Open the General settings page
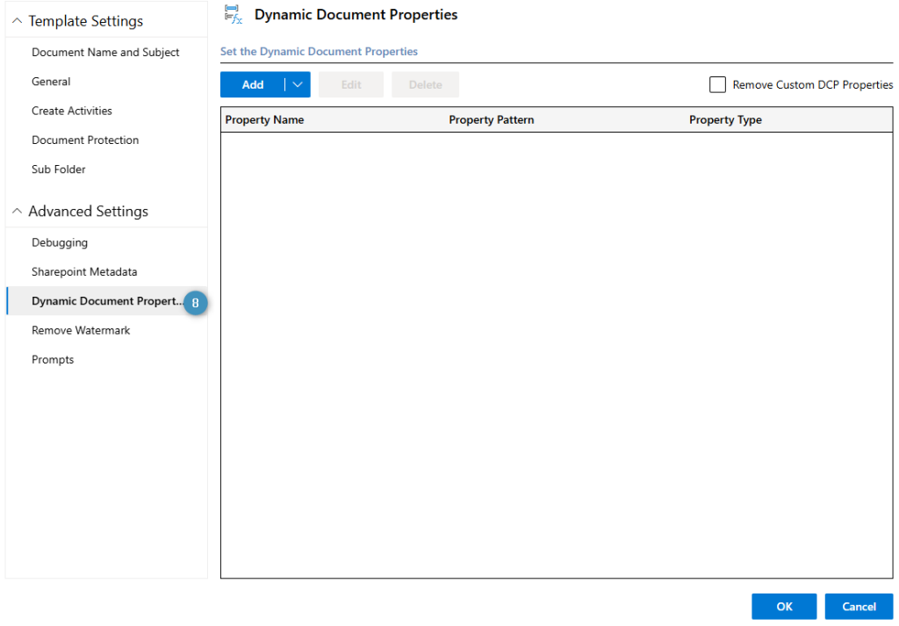 [50, 81]
